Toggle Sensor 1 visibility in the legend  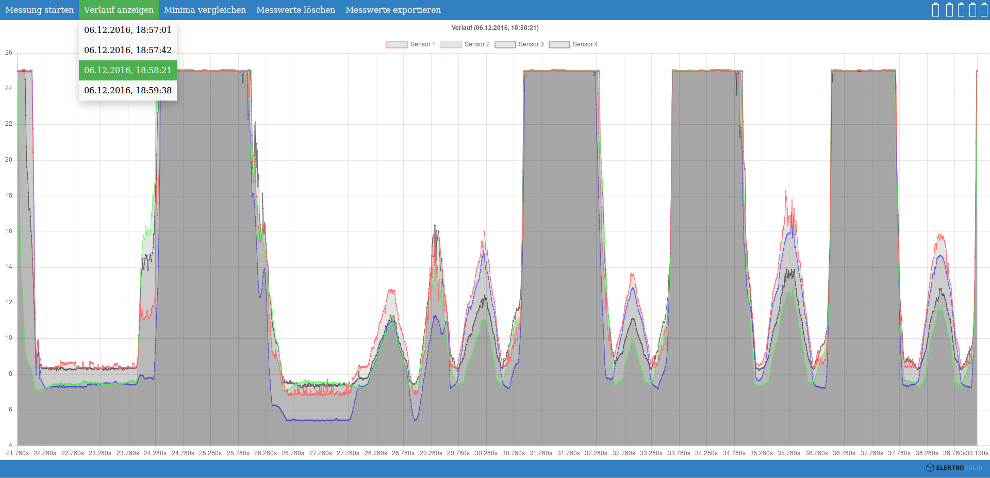click(410, 44)
